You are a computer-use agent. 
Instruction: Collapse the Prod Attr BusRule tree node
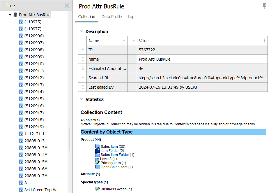[10, 15]
